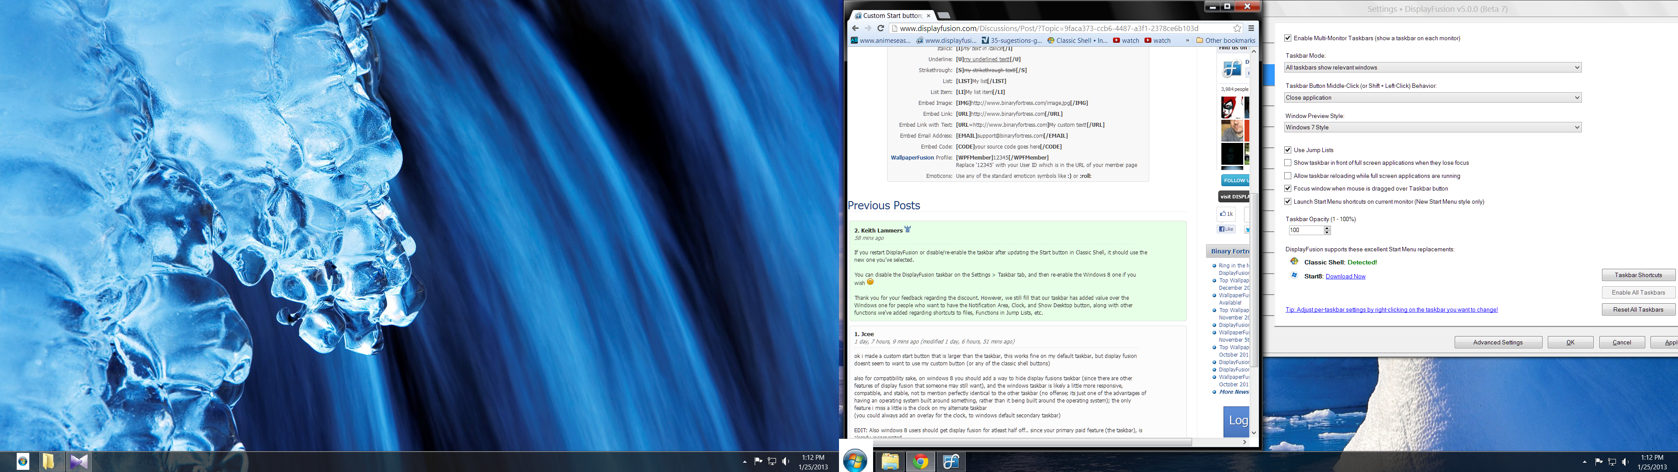Click the Start8 Download Now link
The width and height of the screenshot is (1678, 472).
click(1345, 276)
